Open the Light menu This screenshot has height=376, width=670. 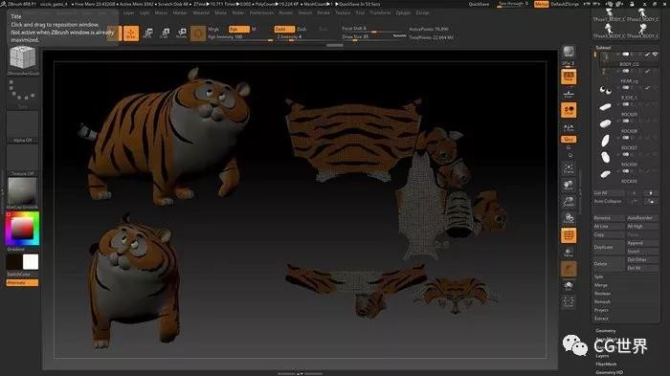pyautogui.click(x=145, y=12)
